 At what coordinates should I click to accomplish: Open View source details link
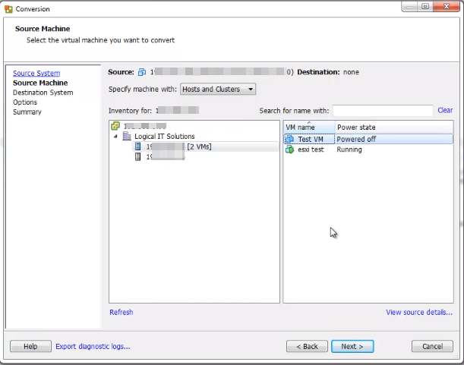[x=419, y=313]
